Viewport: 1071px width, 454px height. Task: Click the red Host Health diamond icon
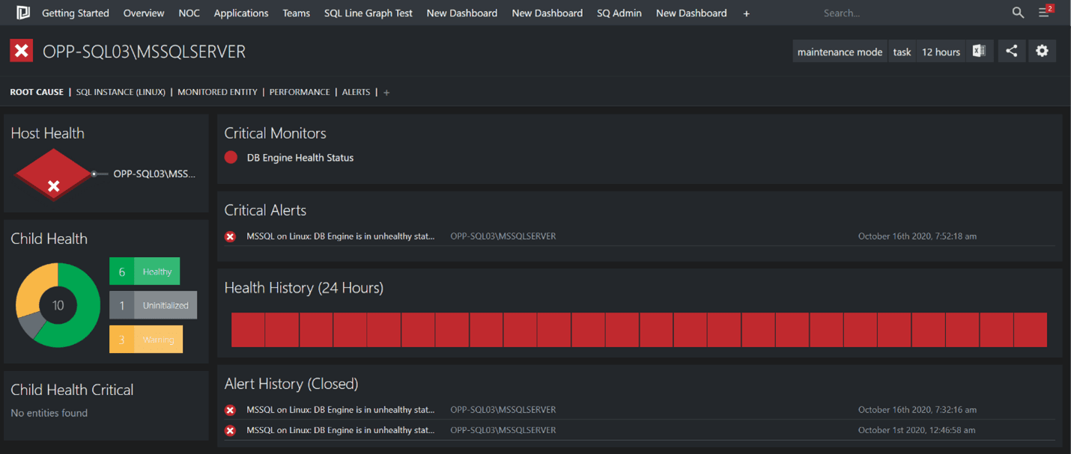click(x=53, y=175)
